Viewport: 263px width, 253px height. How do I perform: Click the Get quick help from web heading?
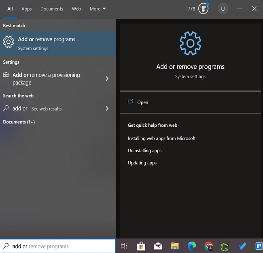coord(153,125)
